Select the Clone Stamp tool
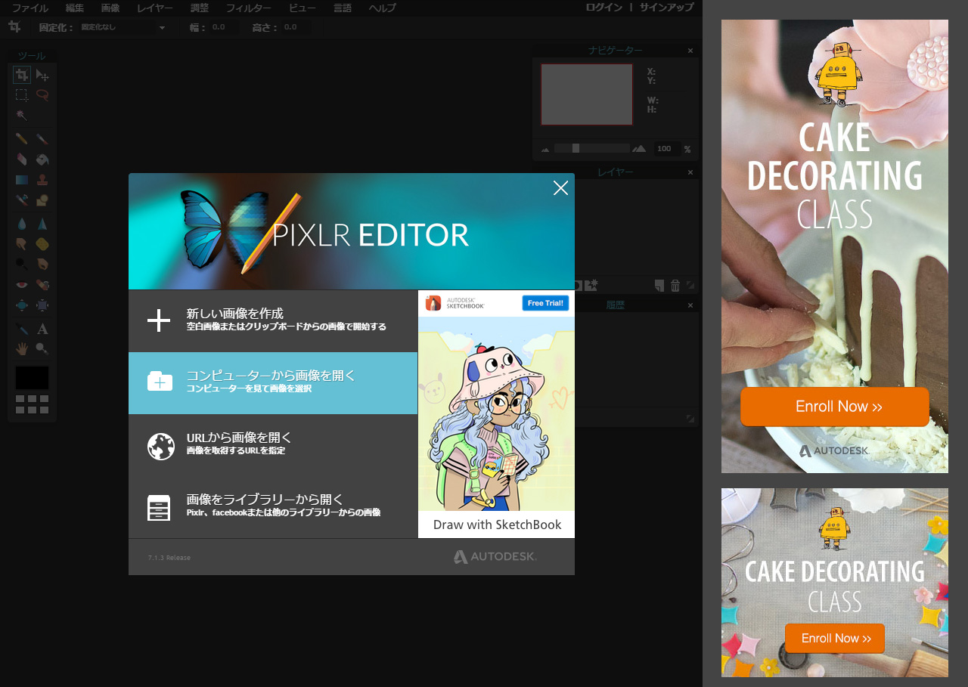The image size is (968, 687). [42, 180]
